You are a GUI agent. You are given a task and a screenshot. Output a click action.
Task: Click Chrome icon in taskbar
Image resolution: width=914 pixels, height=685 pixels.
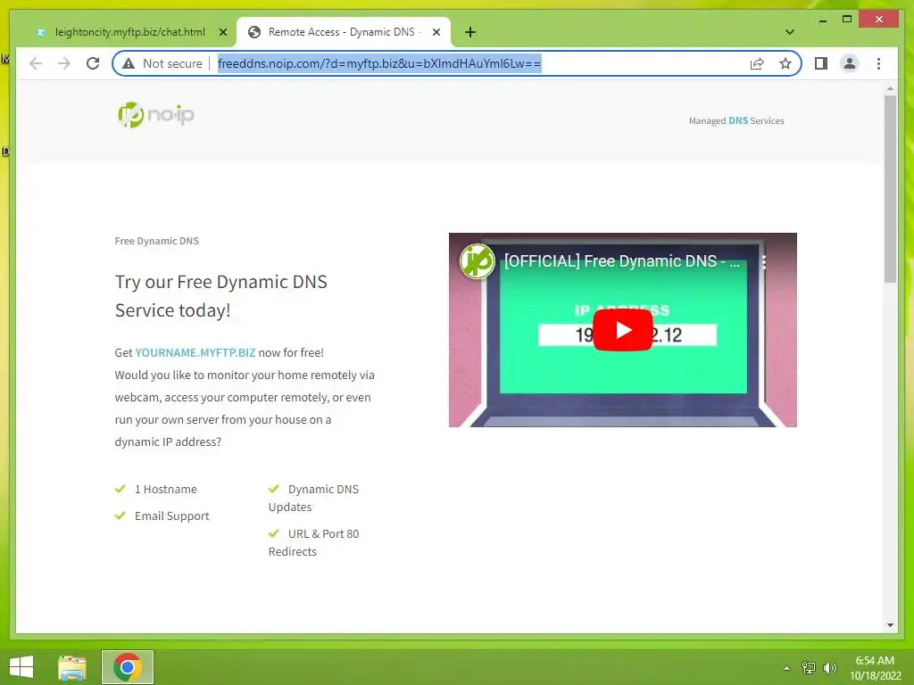point(128,667)
